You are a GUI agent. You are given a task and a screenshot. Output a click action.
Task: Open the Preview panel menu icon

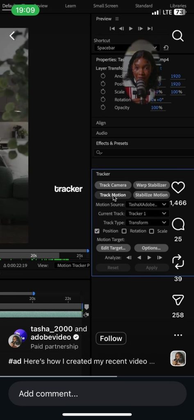click(x=117, y=19)
